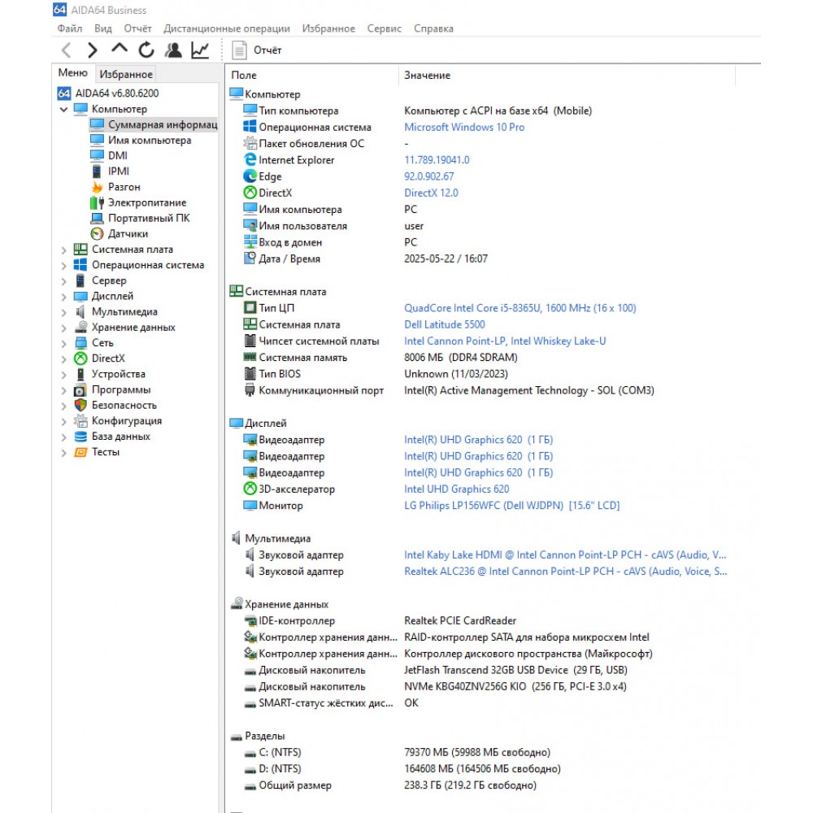
Task: Open the QuadCore Intel Core i5-8365U link
Action: click(x=520, y=308)
